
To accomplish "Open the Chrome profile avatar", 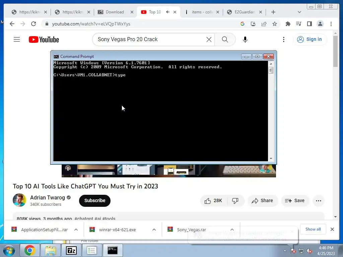I will (320, 24).
